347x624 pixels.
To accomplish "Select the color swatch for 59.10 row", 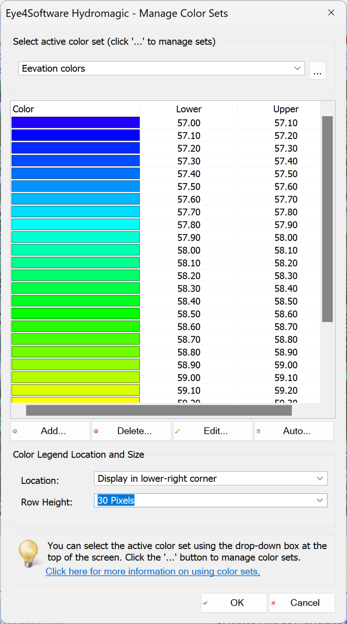I will (76, 390).
